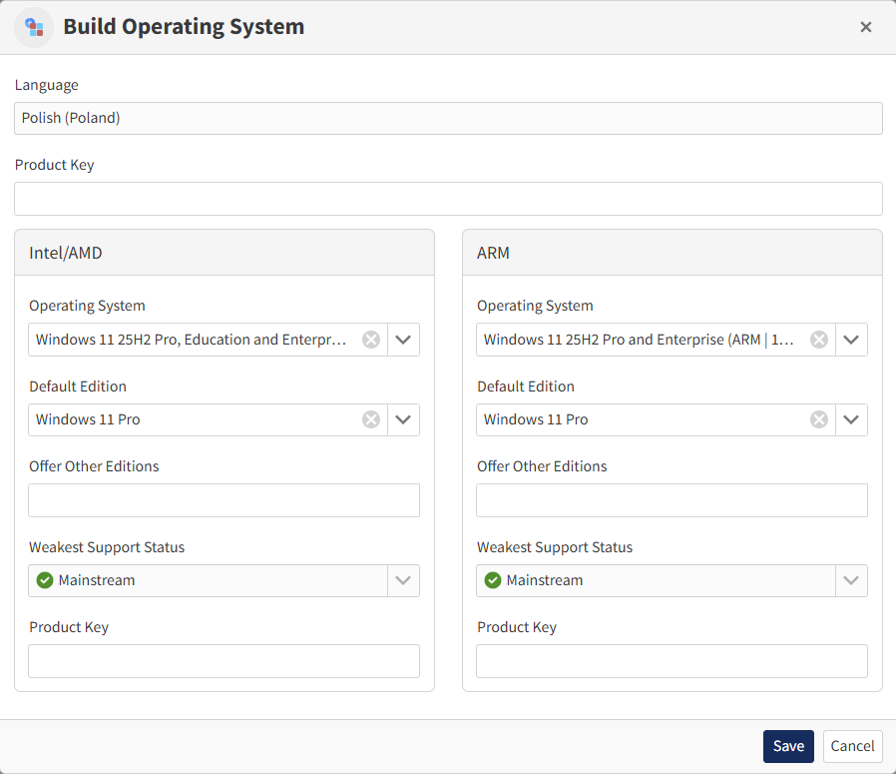Clear the Intel/AMD Default Edition selection
Screen dimensions: 896x774
tap(370, 418)
